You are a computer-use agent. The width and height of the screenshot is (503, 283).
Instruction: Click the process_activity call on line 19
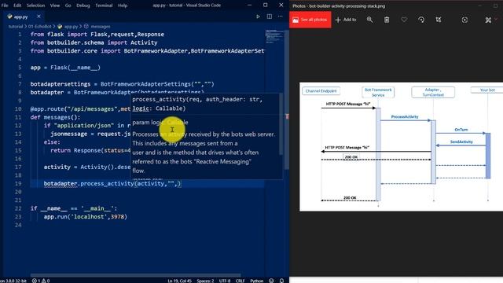[x=112, y=183]
